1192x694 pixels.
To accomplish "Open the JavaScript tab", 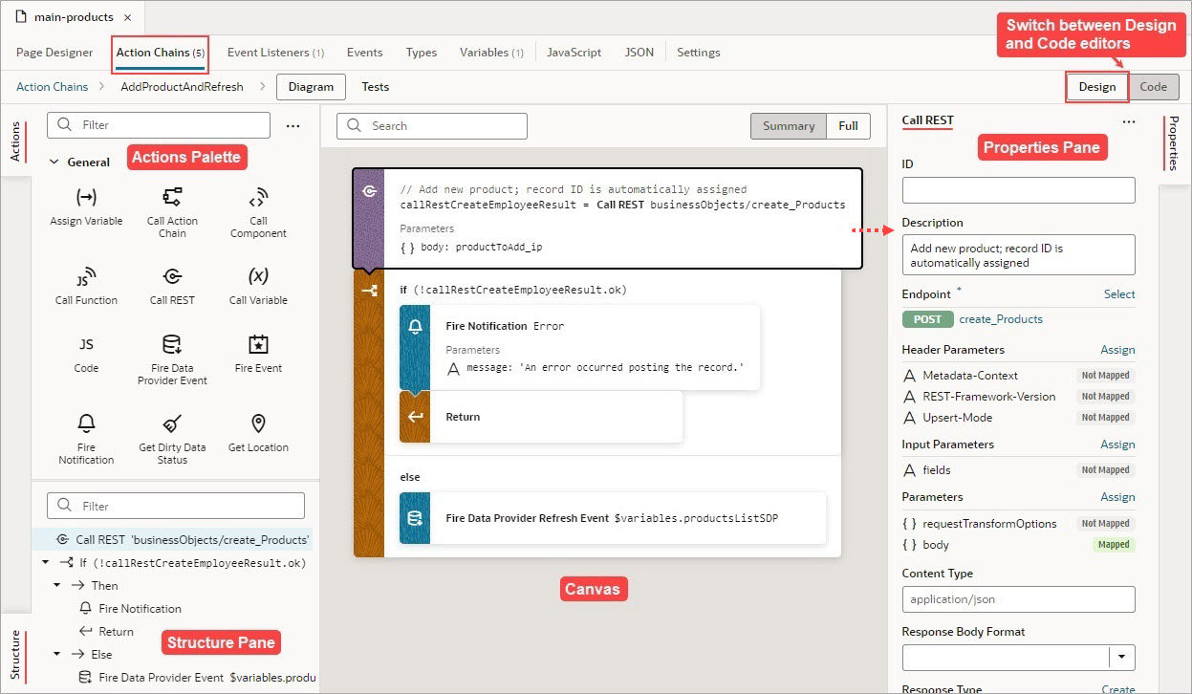I will (574, 53).
